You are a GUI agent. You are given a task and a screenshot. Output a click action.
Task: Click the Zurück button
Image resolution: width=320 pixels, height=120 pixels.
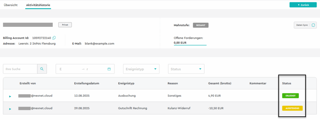(303, 5)
